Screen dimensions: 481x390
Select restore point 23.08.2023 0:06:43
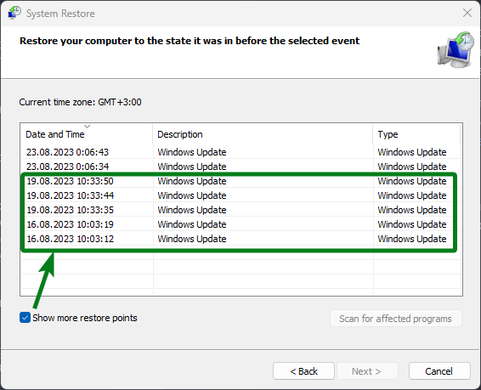point(240,152)
